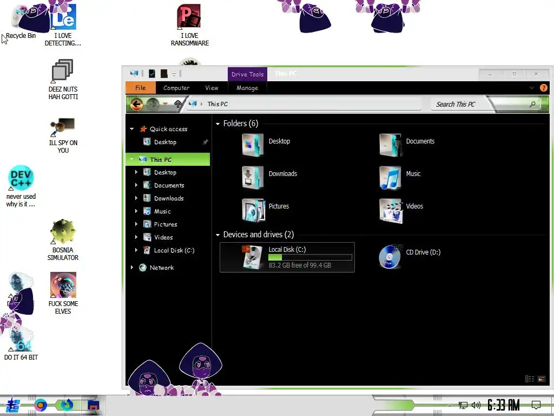Select DO IT 64 BIT desktop icon
Screen dimensions: 554x416
(21, 343)
